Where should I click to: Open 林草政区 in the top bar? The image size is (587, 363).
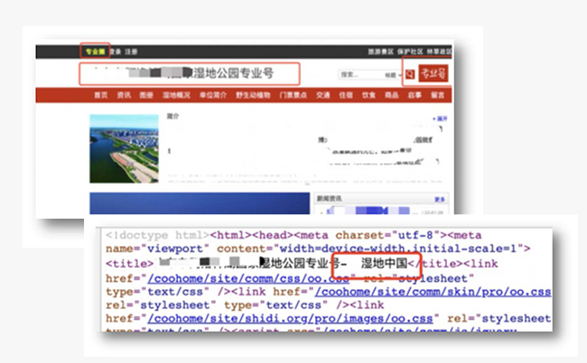[x=439, y=51]
